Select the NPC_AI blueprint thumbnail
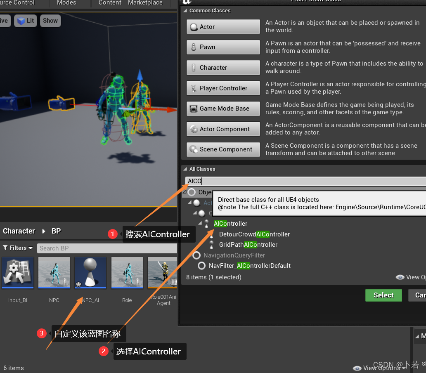This screenshot has width=426, height=373. [x=90, y=273]
